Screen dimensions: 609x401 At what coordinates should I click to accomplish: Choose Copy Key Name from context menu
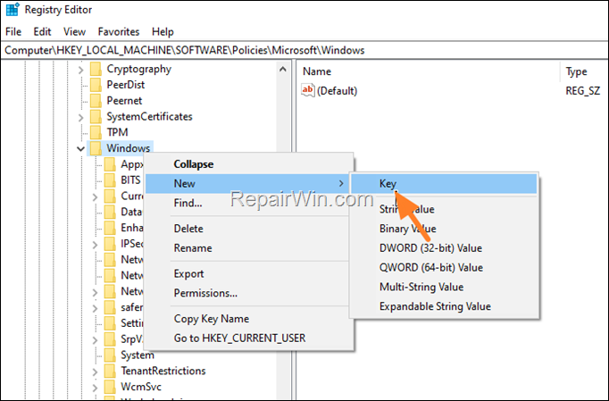[x=211, y=319]
